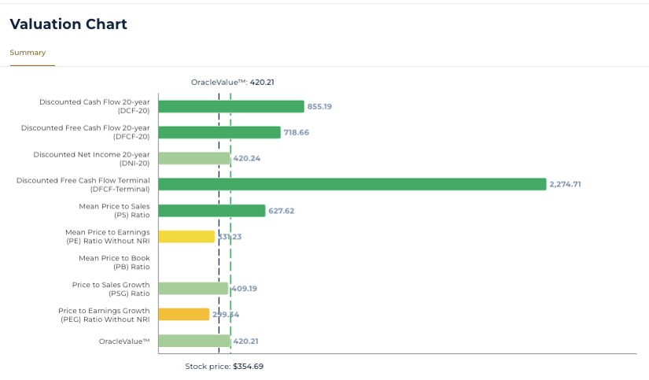This screenshot has height=380, width=649.
Task: Select the light green DNI-20 bar
Action: click(194, 158)
